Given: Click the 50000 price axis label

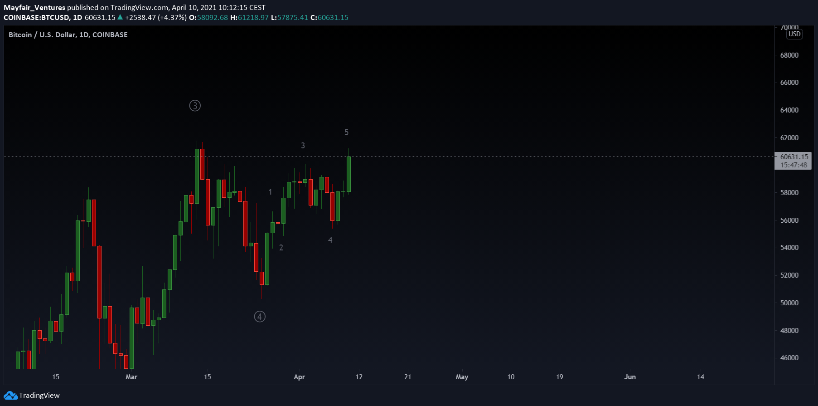Looking at the screenshot, I should click(x=789, y=303).
